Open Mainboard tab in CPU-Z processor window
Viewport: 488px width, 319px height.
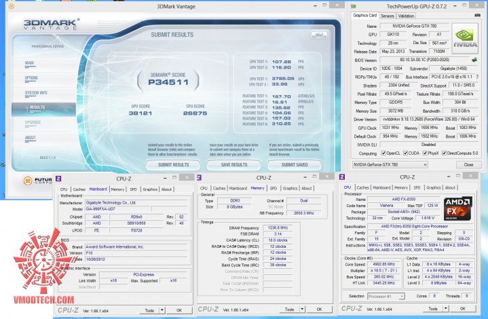(x=381, y=187)
